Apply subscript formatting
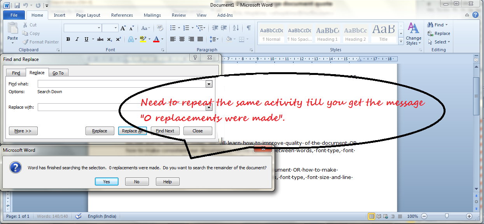Image resolution: width=484 pixels, height=224 pixels. [108, 39]
